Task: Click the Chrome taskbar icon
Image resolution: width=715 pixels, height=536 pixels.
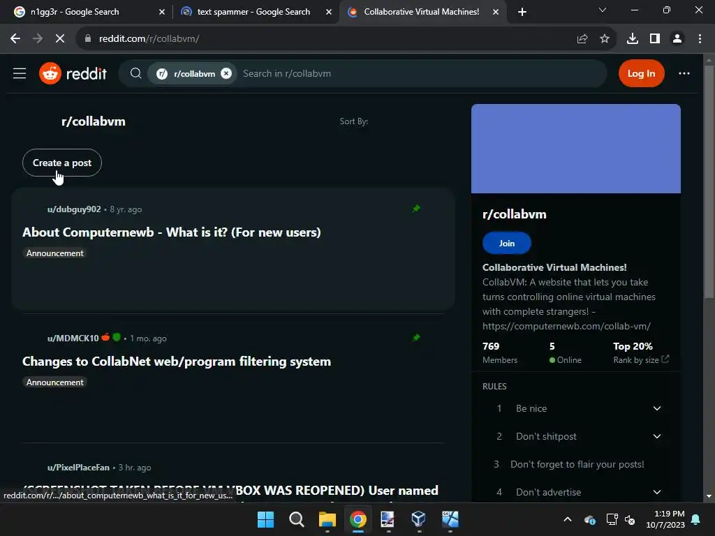Action: (358, 519)
